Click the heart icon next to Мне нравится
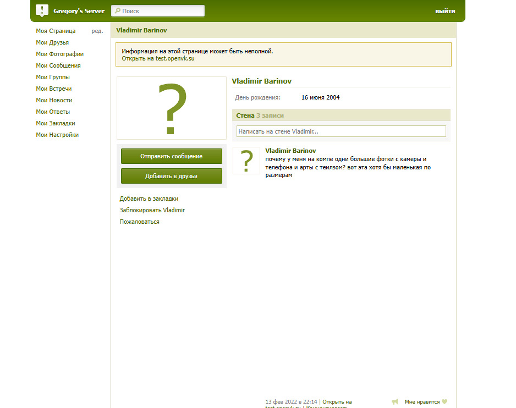This screenshot has height=408, width=516. (x=444, y=401)
